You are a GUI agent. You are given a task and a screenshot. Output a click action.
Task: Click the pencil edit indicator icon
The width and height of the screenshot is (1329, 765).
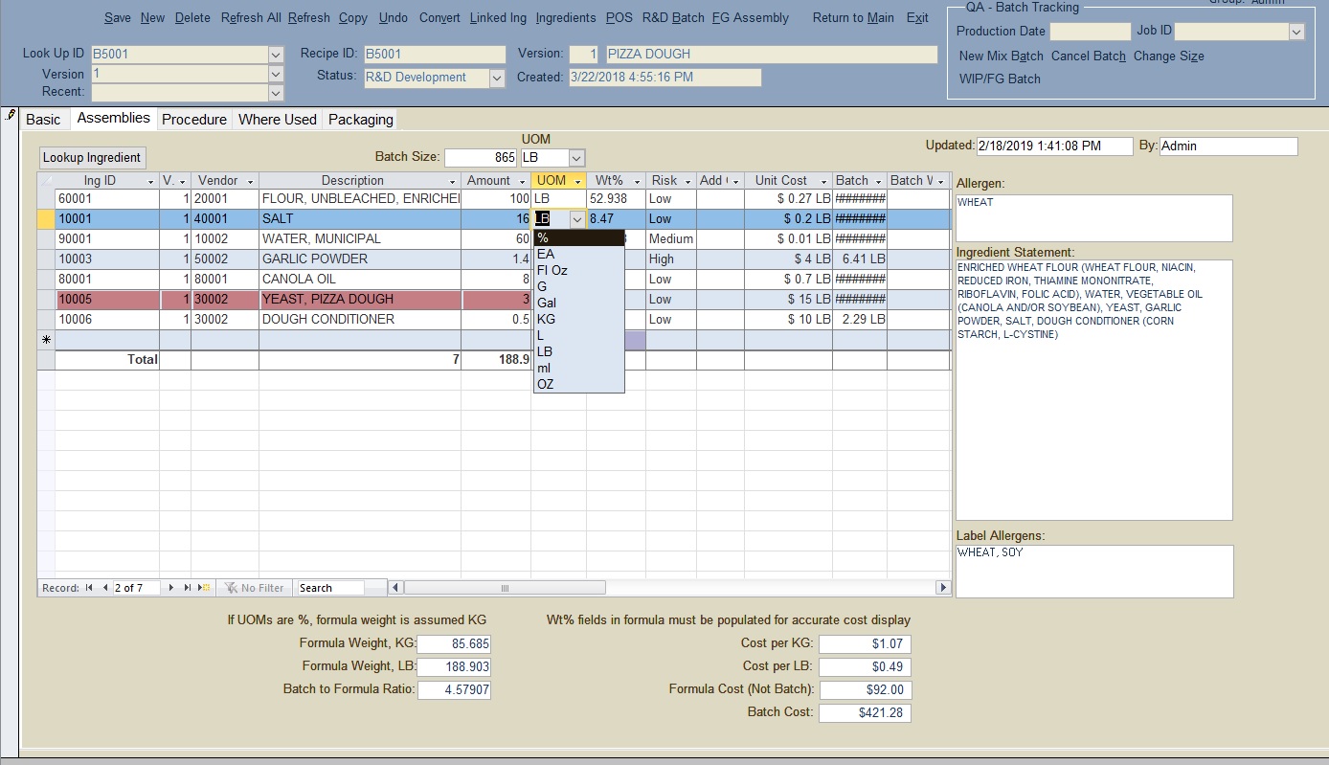[11, 115]
